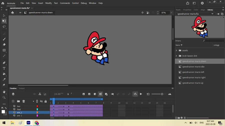
Task: Select the Selection arrow tool
Action: (4, 15)
